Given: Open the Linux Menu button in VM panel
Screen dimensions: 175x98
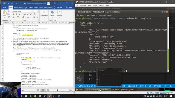Looking at the screenshot, I should click(80, 90).
